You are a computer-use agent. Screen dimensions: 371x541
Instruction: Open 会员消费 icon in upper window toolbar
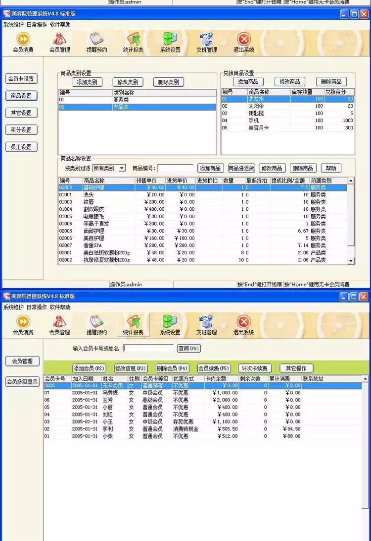click(23, 42)
